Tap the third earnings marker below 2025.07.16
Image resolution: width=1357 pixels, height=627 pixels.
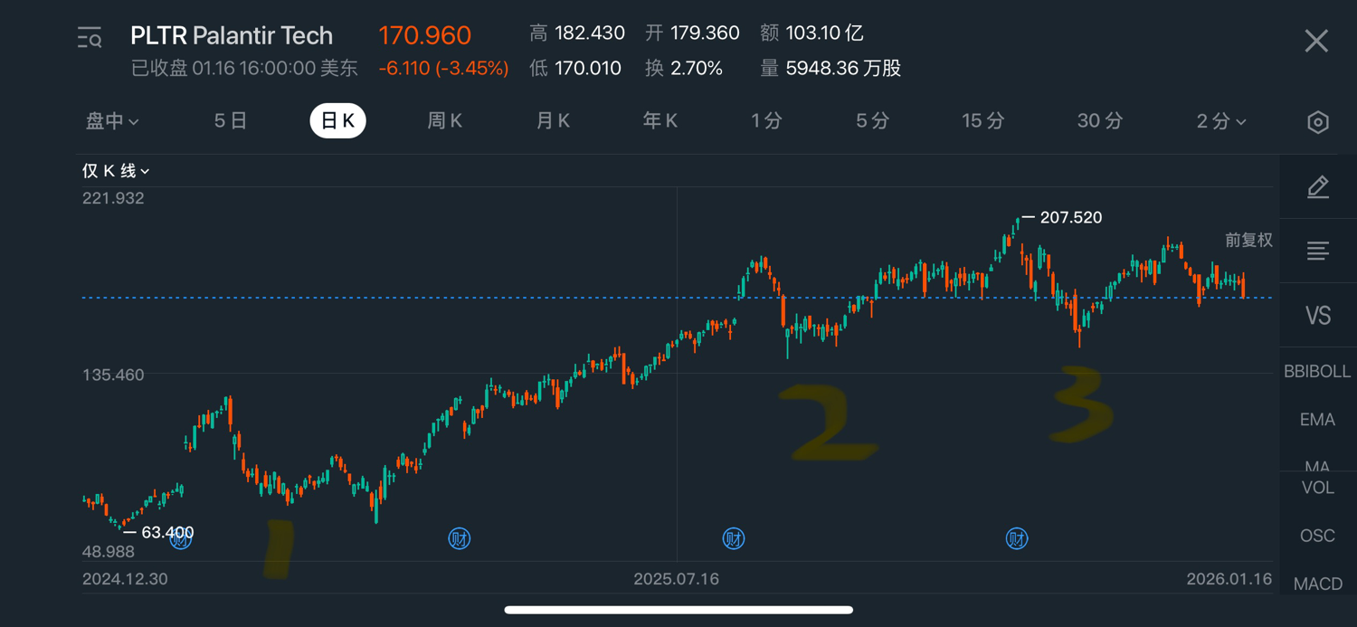[x=734, y=539]
